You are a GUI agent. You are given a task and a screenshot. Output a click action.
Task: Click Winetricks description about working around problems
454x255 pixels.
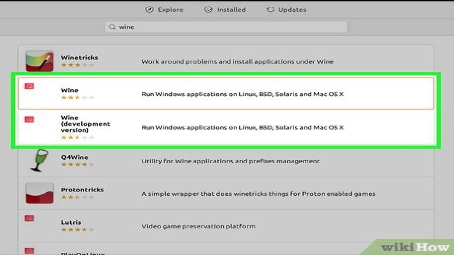[x=237, y=61]
